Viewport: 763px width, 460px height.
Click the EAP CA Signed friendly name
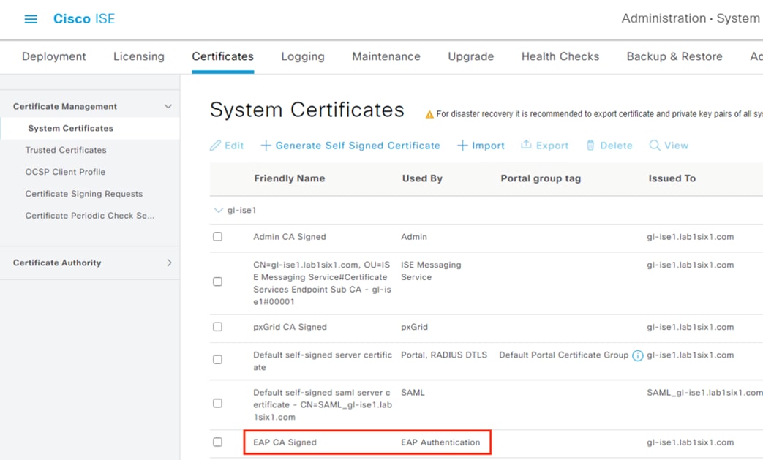(285, 442)
